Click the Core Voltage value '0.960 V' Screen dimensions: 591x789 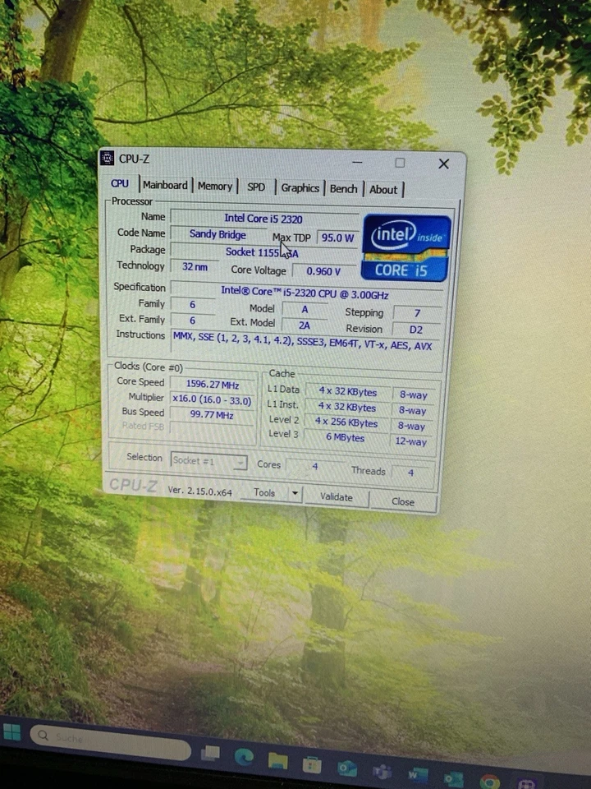323,271
